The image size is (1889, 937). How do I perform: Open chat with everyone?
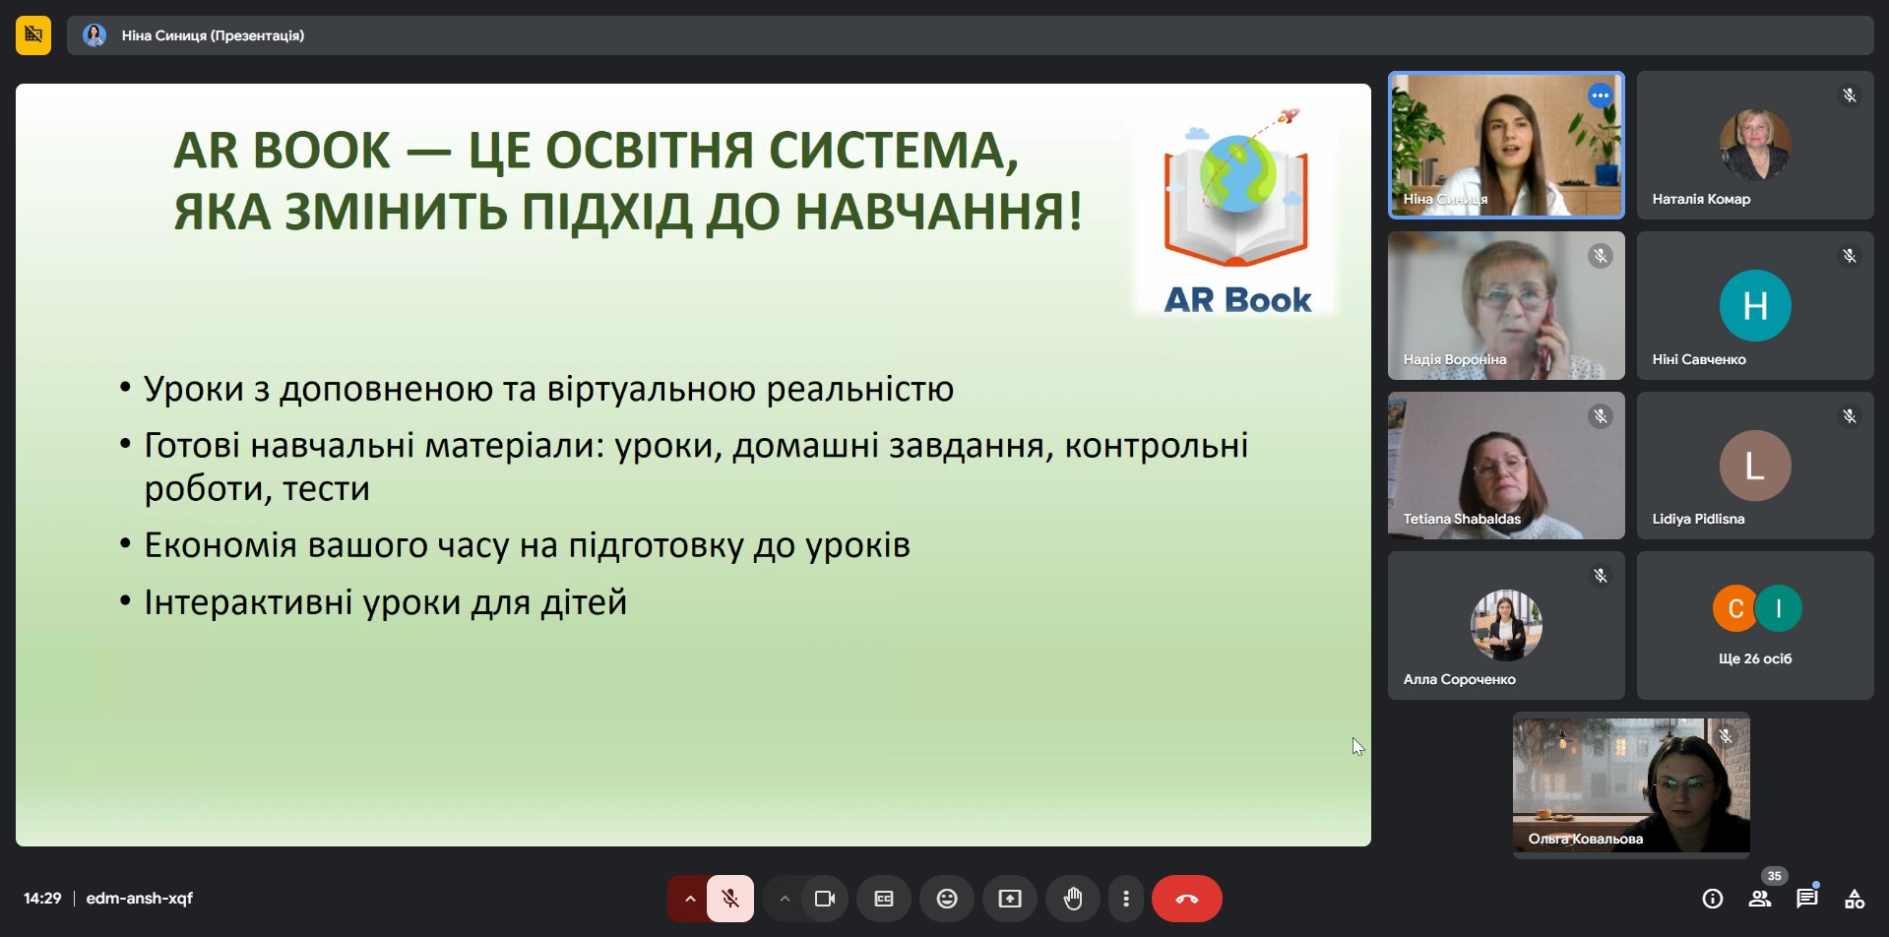tap(1807, 899)
